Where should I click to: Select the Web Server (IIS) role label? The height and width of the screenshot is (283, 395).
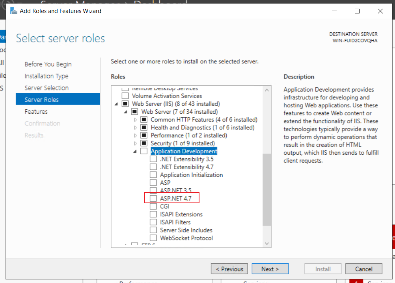[176, 104]
